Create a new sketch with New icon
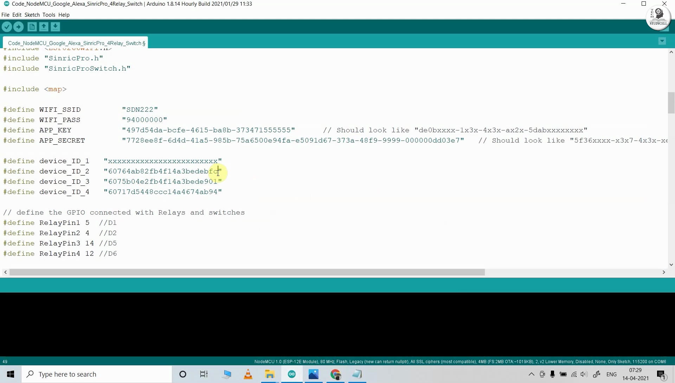The height and width of the screenshot is (383, 675). pos(32,27)
